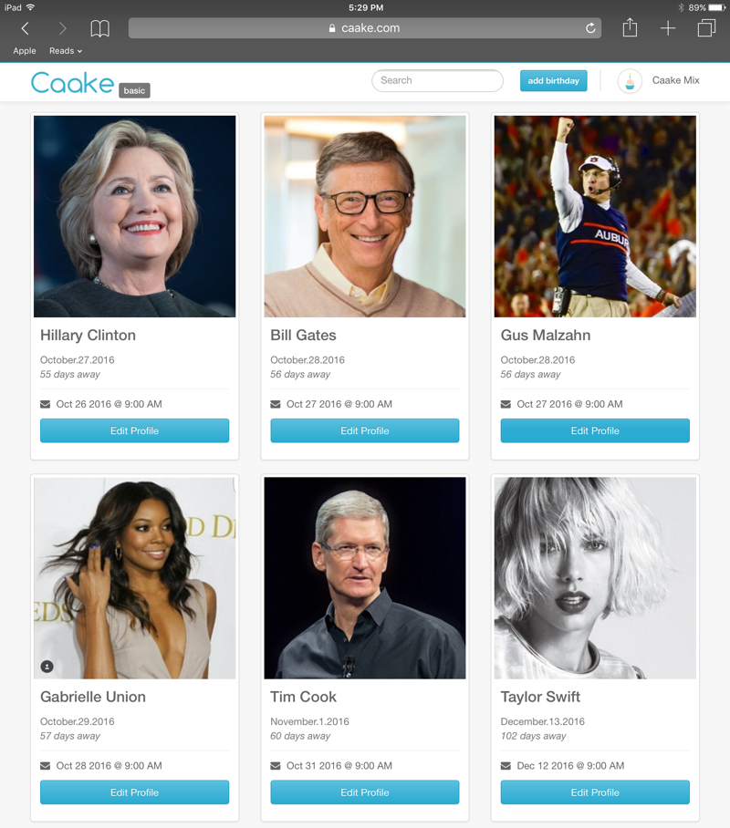Expand the Reads bookmarks folder dropdown
This screenshot has width=730, height=828.
pyautogui.click(x=66, y=51)
